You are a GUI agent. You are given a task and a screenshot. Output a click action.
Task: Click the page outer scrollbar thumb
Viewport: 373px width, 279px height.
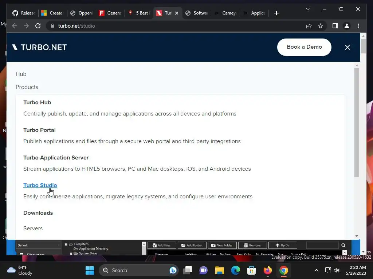pos(363,46)
